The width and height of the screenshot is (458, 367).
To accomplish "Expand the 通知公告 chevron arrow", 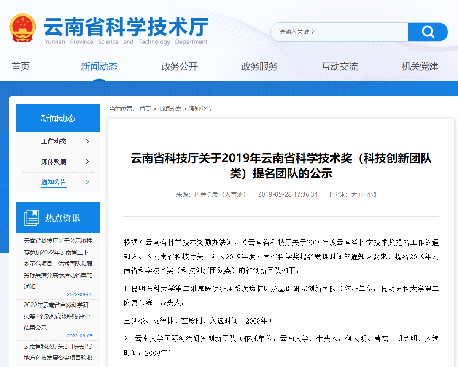I will click(87, 182).
